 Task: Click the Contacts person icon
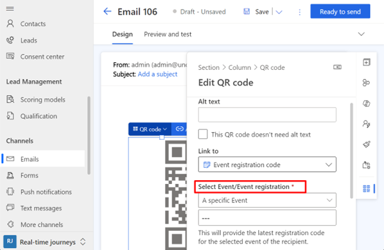(10, 24)
